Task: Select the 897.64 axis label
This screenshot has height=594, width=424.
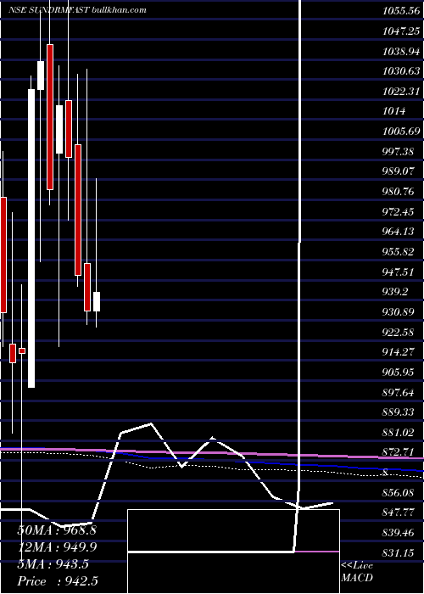Action: pyautogui.click(x=398, y=392)
